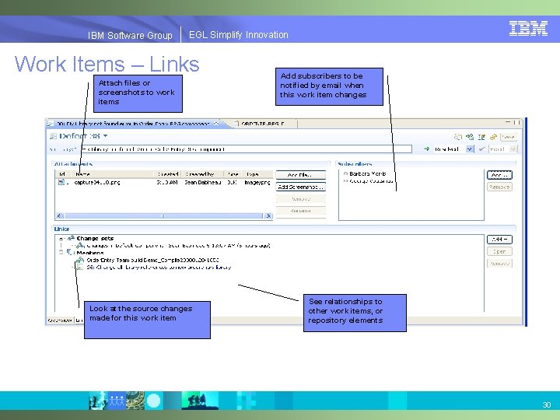Click the Save button in the toolbar

pos(508,137)
